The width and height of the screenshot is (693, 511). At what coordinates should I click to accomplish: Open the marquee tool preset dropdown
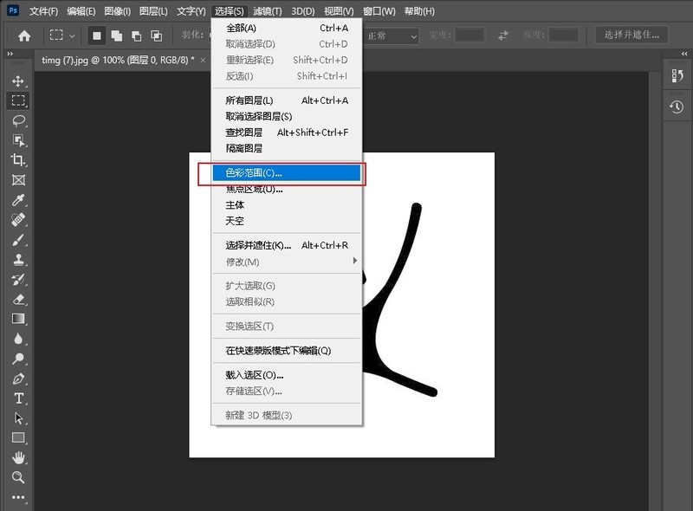click(70, 36)
